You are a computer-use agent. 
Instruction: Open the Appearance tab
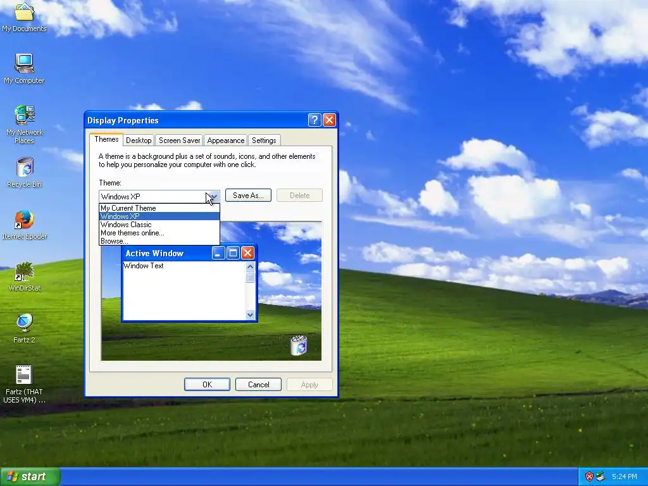point(226,140)
